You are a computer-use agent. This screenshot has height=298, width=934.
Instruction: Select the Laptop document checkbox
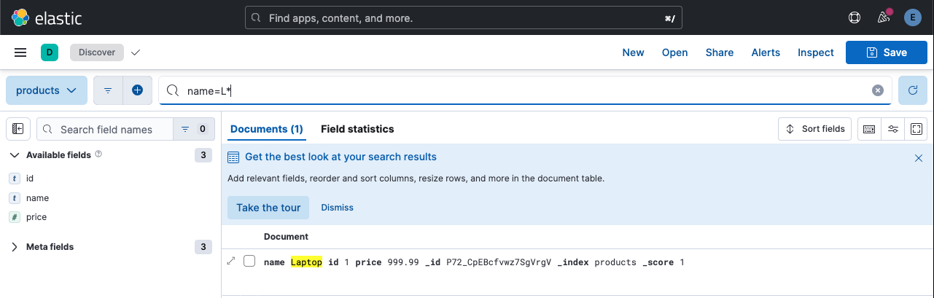point(249,262)
